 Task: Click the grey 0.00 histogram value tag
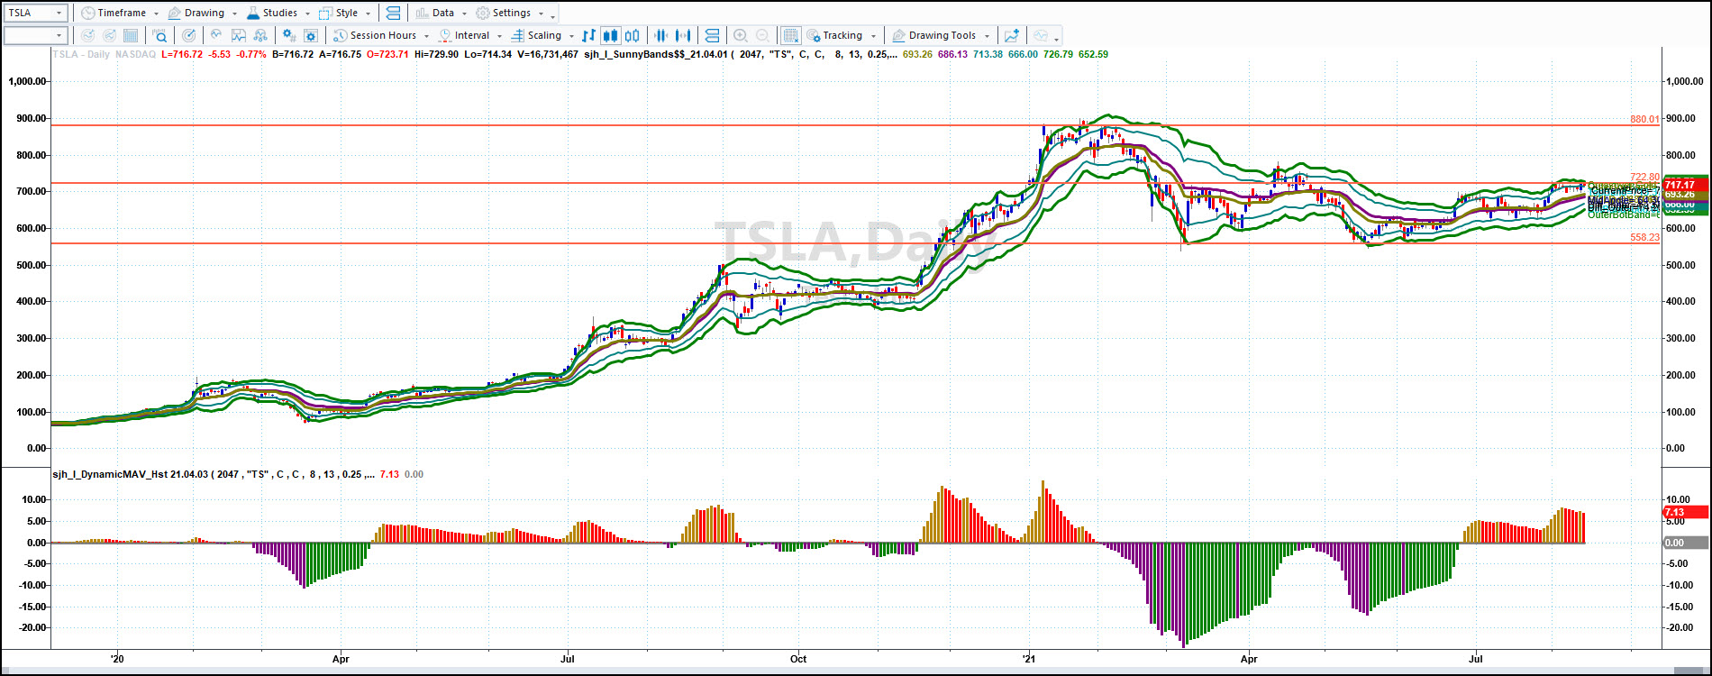point(1685,543)
